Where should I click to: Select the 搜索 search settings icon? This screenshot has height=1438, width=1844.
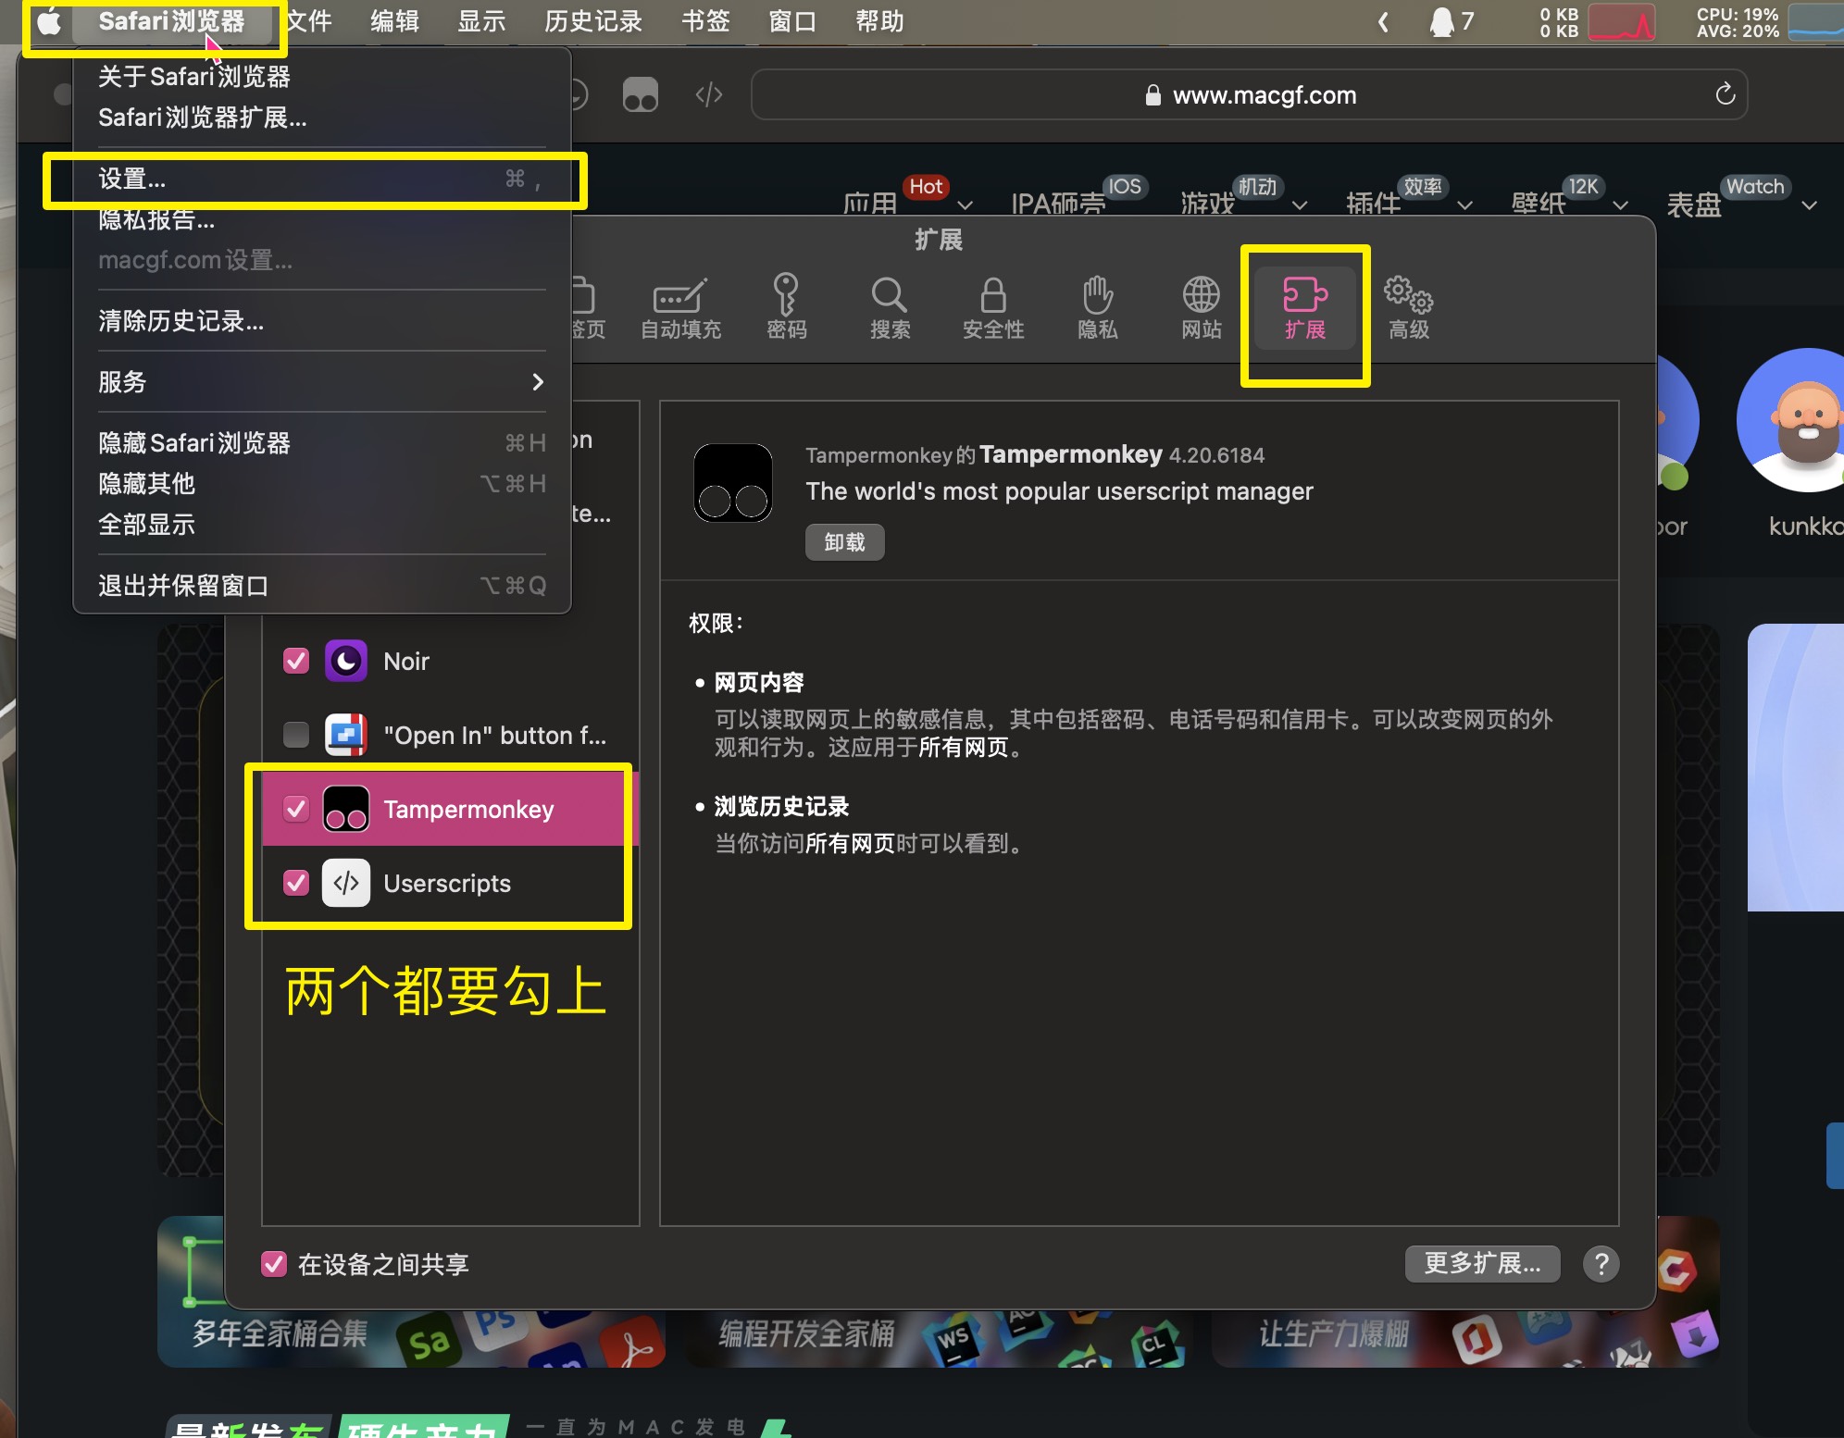click(889, 308)
